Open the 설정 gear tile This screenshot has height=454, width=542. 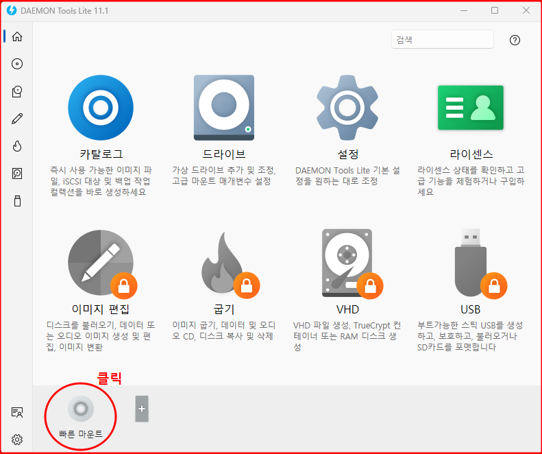[347, 108]
